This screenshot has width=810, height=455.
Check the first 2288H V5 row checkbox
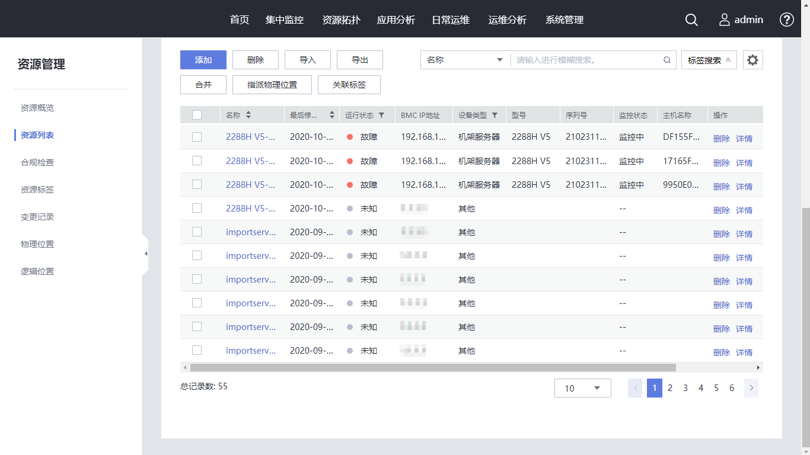197,137
